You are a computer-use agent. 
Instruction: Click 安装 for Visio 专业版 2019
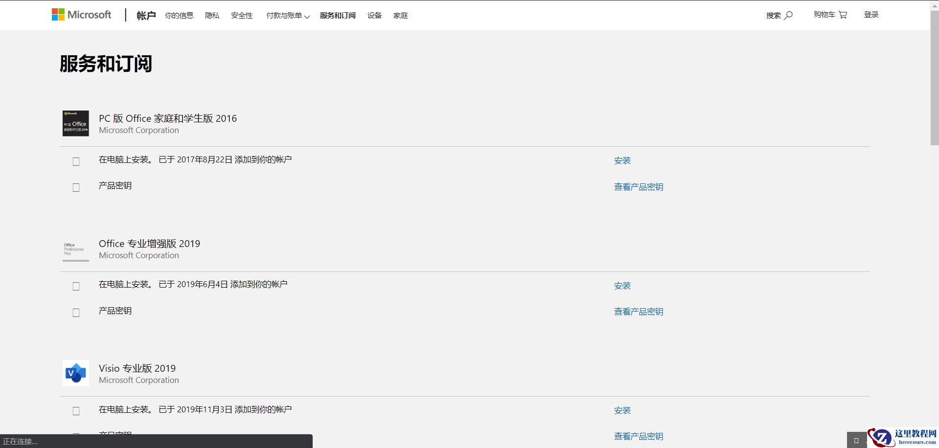(x=622, y=410)
